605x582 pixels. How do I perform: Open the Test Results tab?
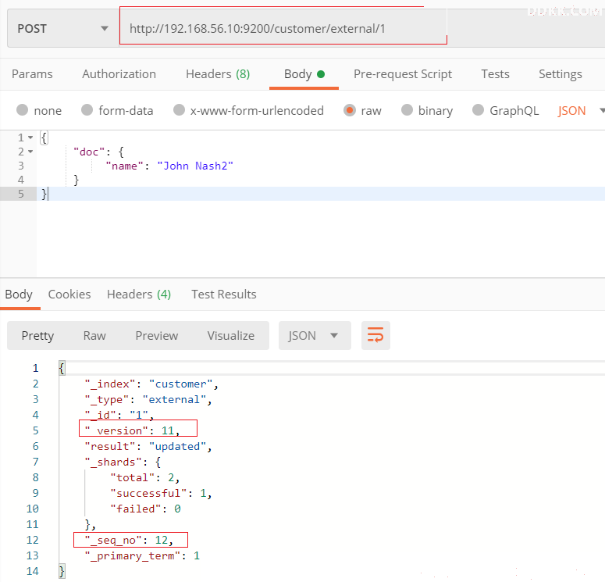pos(224,295)
